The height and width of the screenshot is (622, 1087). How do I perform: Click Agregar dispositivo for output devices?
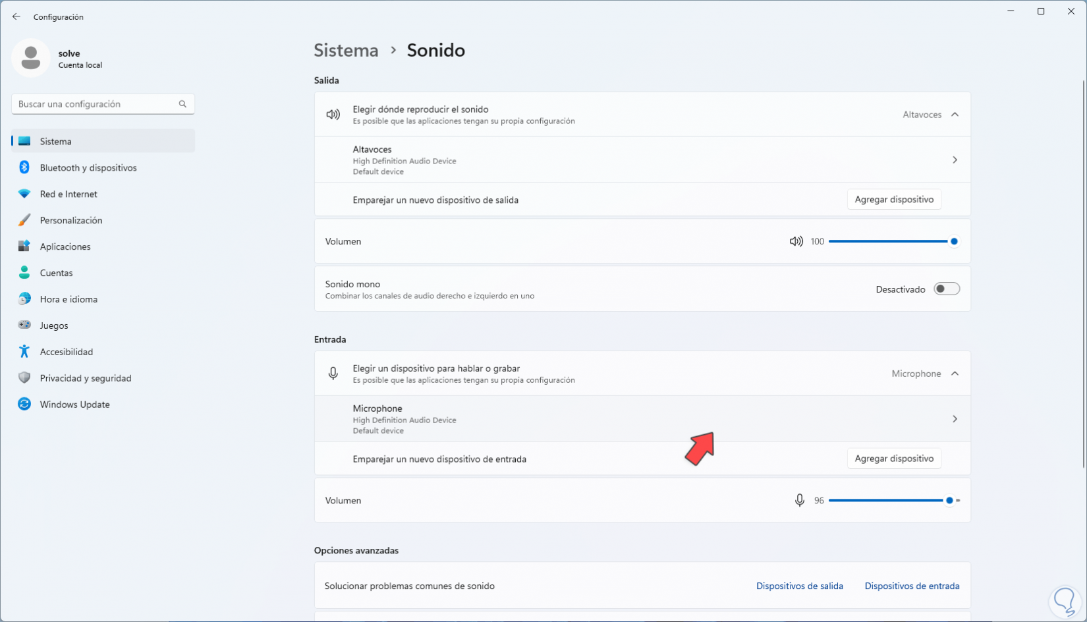click(x=894, y=200)
